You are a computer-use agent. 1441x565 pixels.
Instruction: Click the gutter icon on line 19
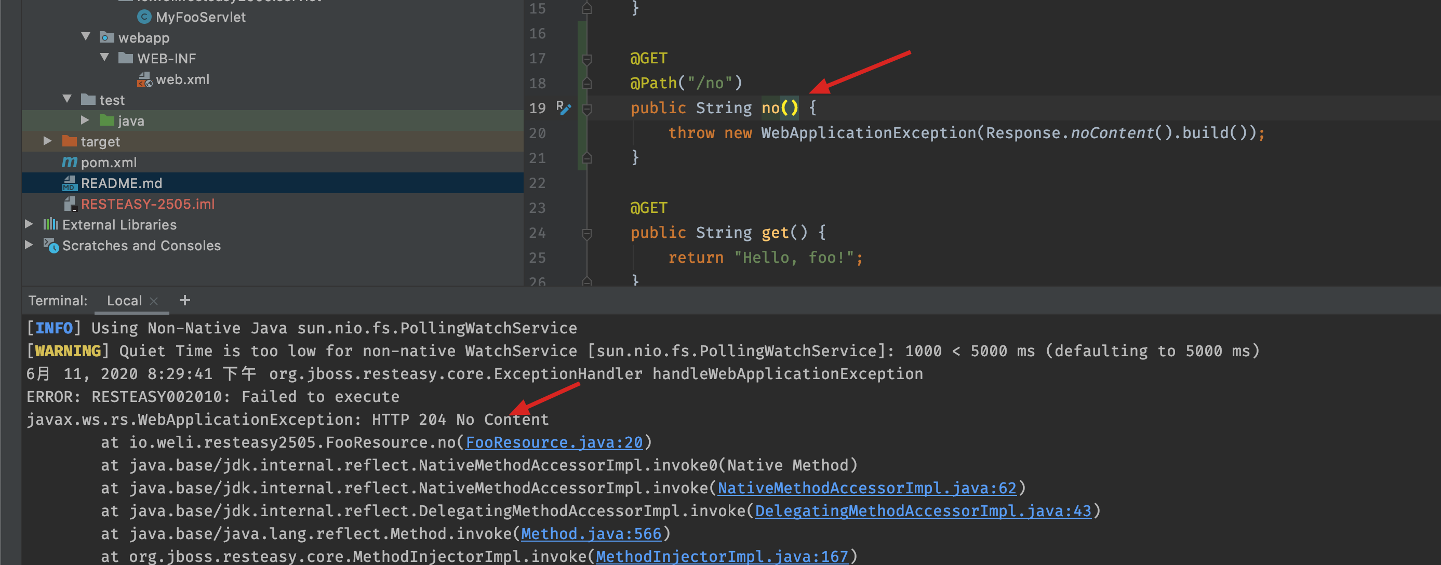click(563, 107)
